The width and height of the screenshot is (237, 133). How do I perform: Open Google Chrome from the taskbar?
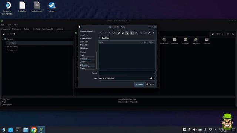click(34, 130)
